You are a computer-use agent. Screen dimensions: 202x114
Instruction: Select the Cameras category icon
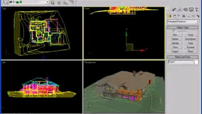tap(184, 16)
